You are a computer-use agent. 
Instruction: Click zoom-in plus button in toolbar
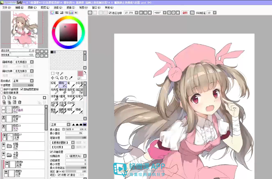145,13
